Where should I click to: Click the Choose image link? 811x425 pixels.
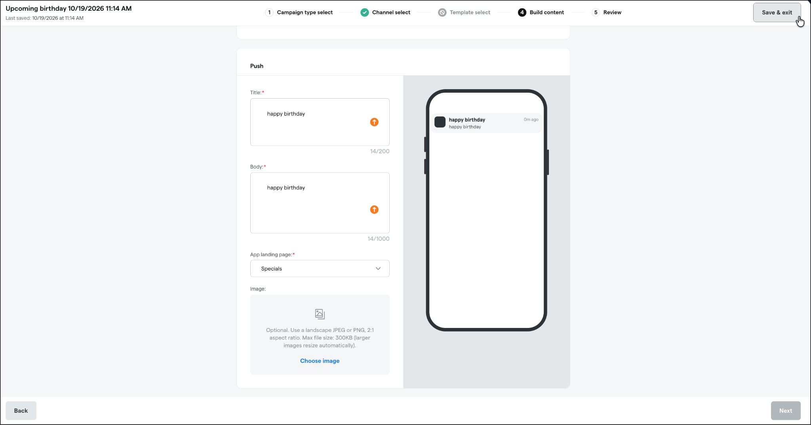point(320,361)
